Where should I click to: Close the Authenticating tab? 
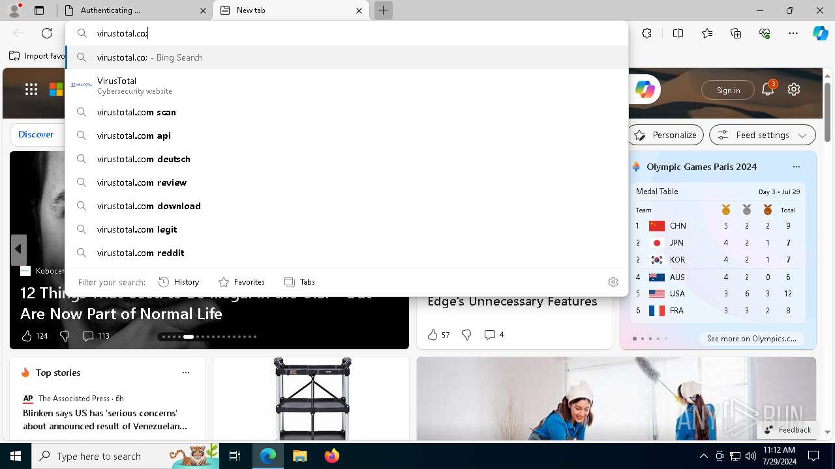point(203,10)
